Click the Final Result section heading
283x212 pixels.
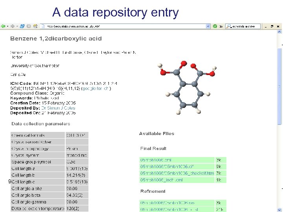(153, 148)
